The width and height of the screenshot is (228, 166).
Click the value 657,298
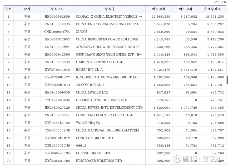pyautogui.click(x=217, y=138)
